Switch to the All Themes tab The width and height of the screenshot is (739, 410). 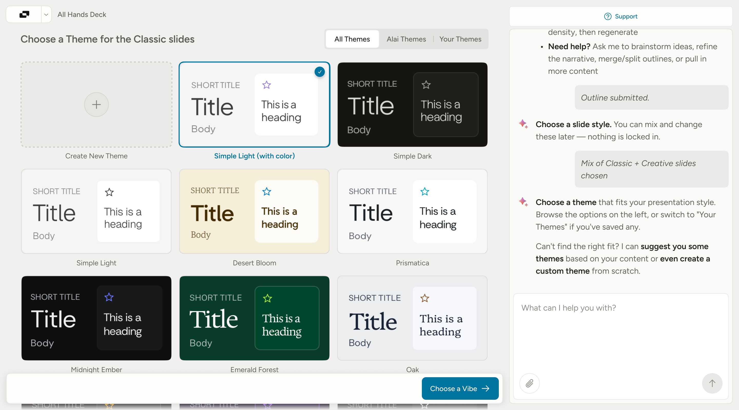pos(352,39)
